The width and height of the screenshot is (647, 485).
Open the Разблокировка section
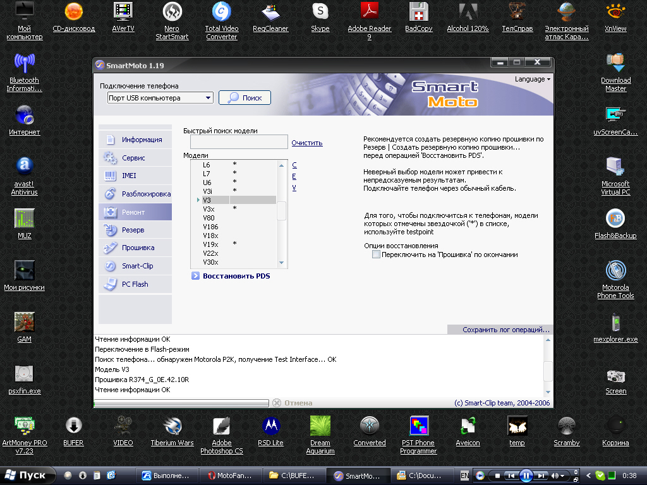click(135, 194)
